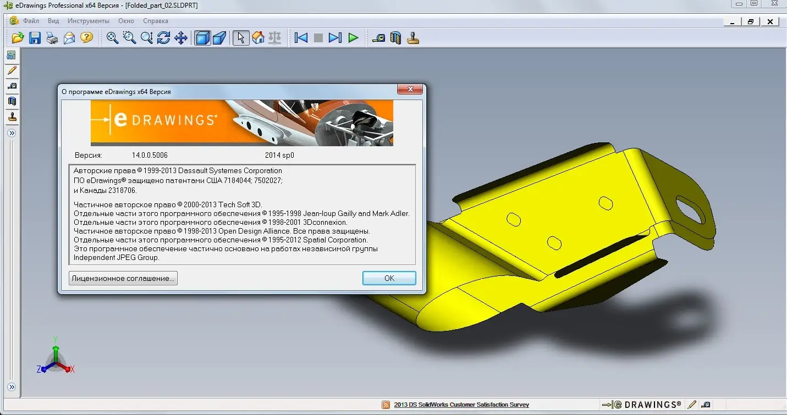
Task: Open the Stamp tool in top toolbar
Action: tap(413, 38)
